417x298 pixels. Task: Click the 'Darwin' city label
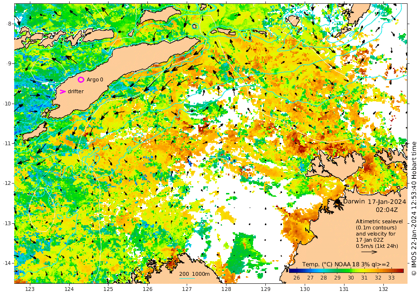pyautogui.click(x=354, y=201)
